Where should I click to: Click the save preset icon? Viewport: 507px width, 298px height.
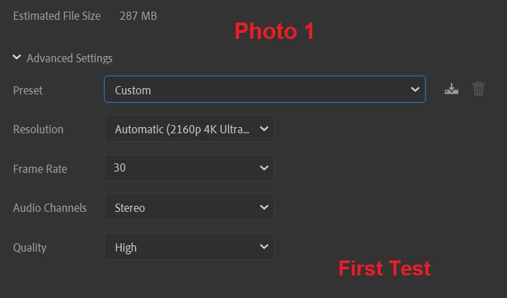452,89
